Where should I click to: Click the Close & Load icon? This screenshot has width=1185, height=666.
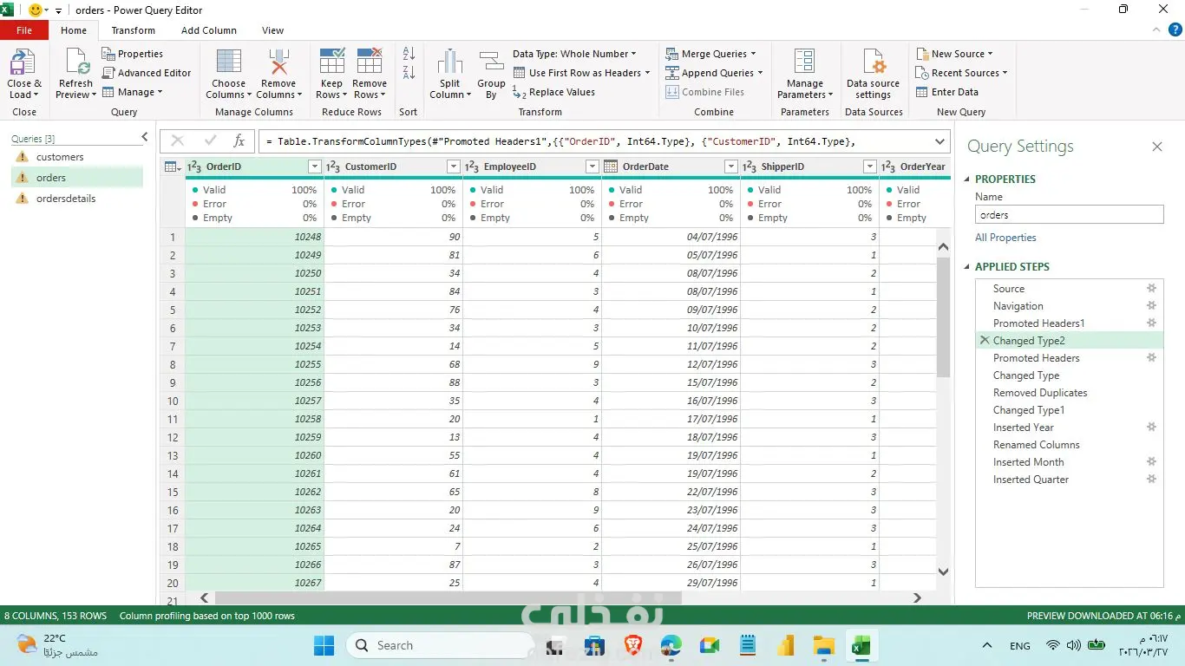click(23, 62)
